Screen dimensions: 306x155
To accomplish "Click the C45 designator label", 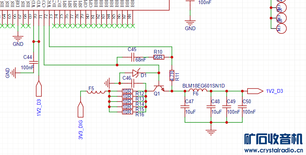I will point(132,50).
